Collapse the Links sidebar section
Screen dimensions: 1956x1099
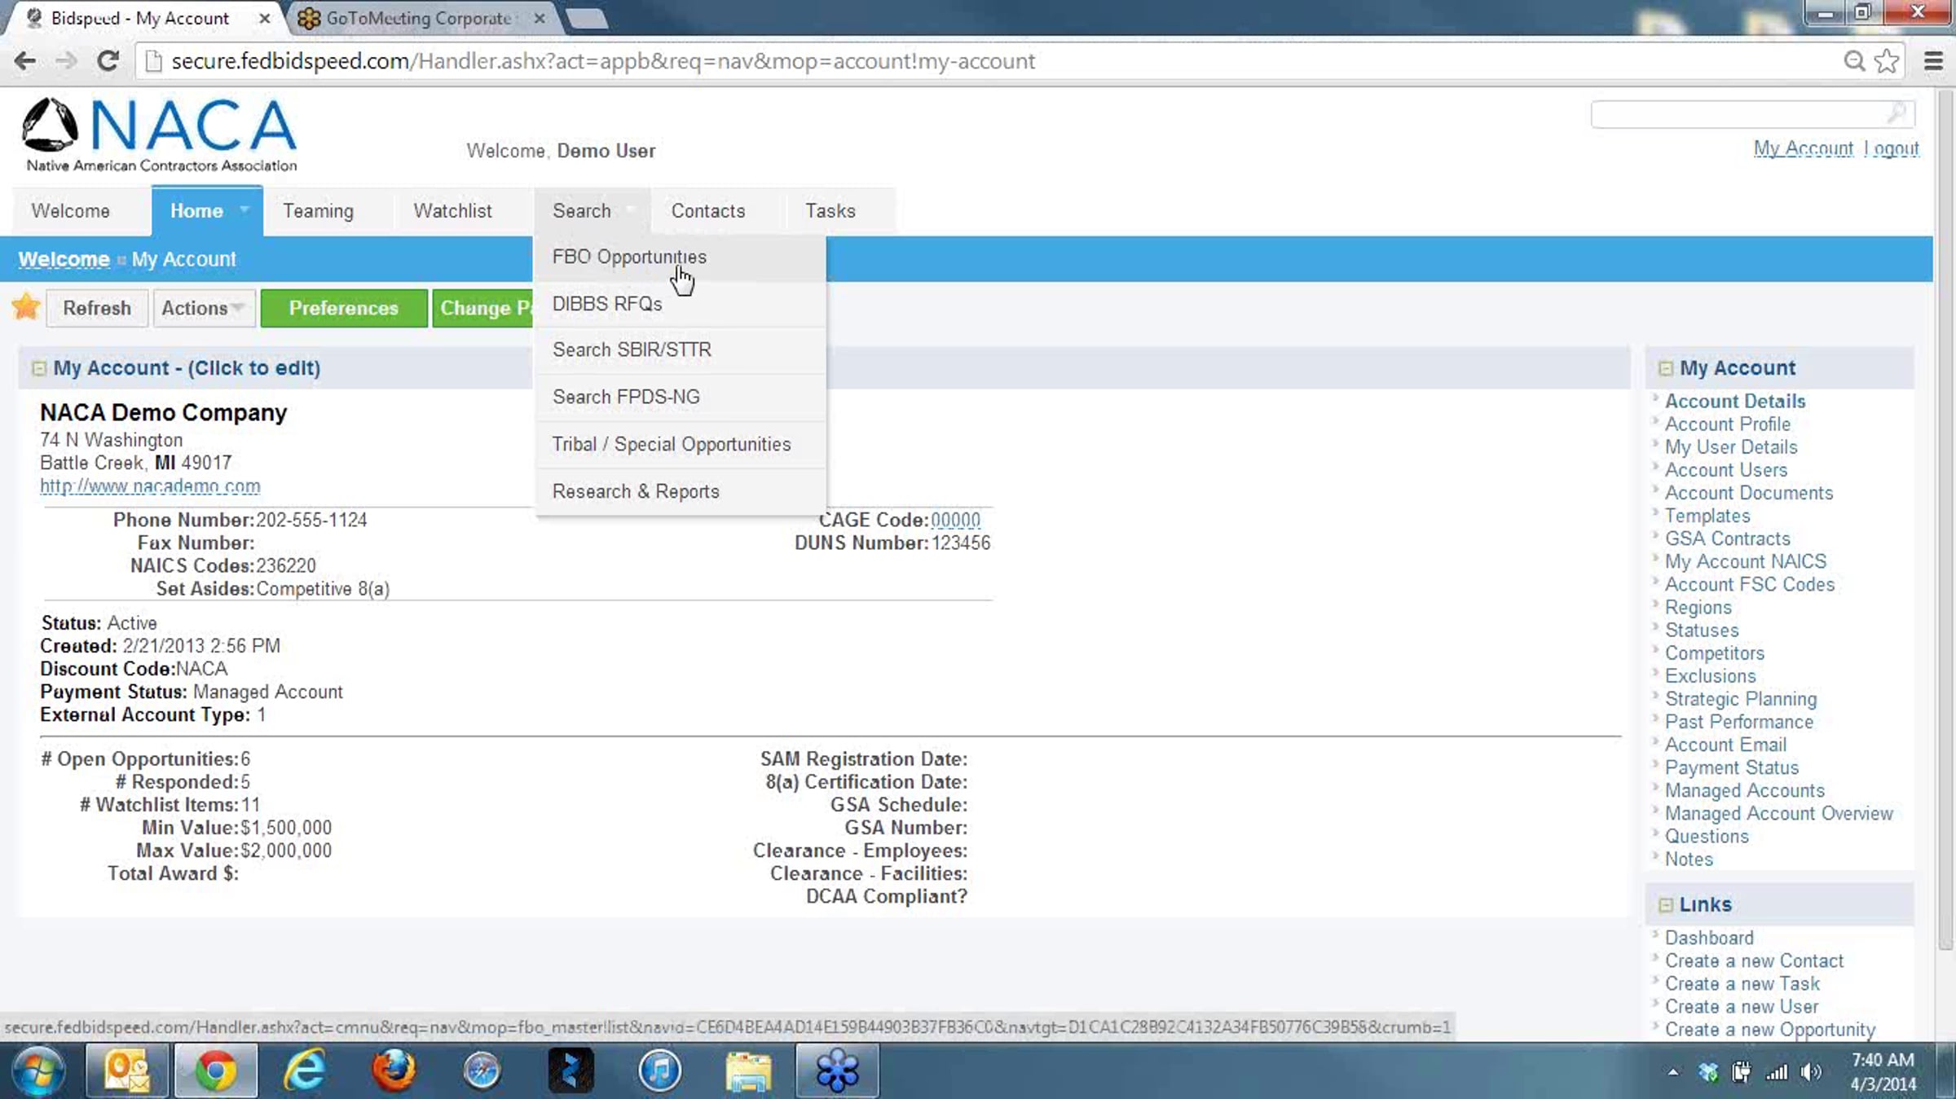[1665, 905]
